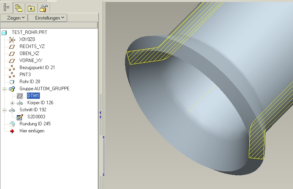Image resolution: width=293 pixels, height=189 pixels.
Task: Click the upper right-pointing sash arrow on the navigator splitter
Action: pos(104,137)
